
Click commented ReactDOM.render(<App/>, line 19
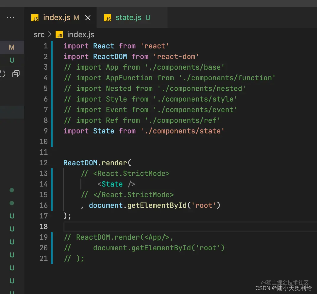pos(119,237)
